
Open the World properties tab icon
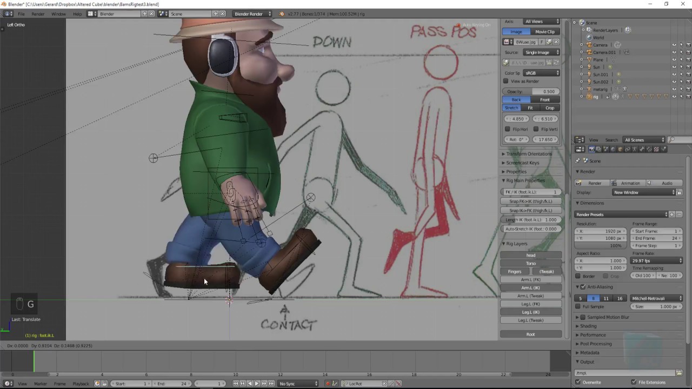613,149
